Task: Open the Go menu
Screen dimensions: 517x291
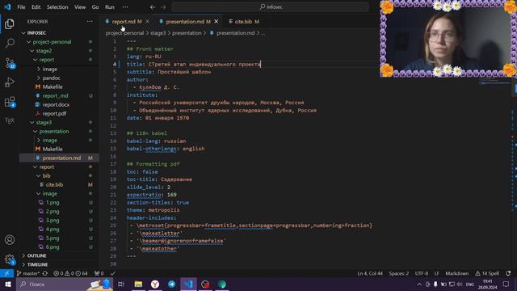Action: coord(95,7)
